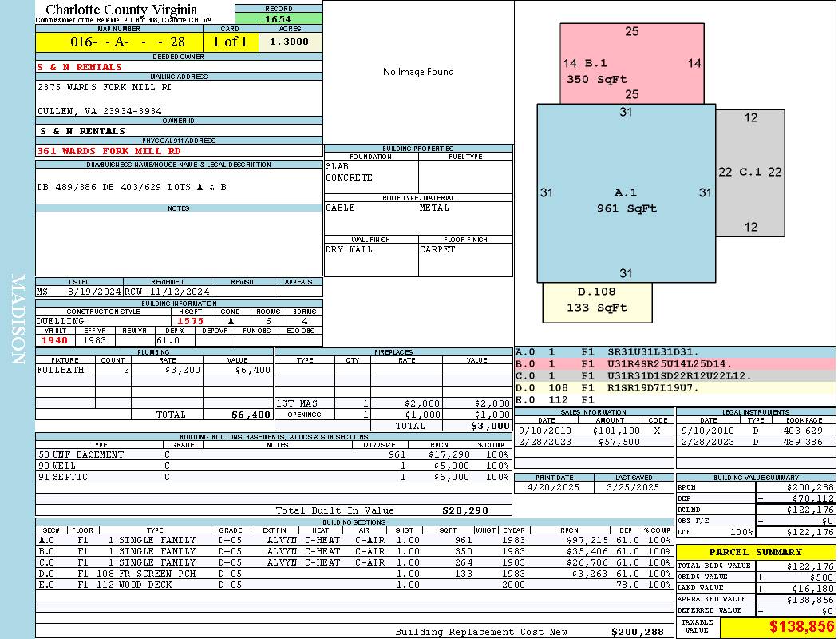Click legal instrument book/page 403 629
The image size is (838, 639).
(x=803, y=431)
